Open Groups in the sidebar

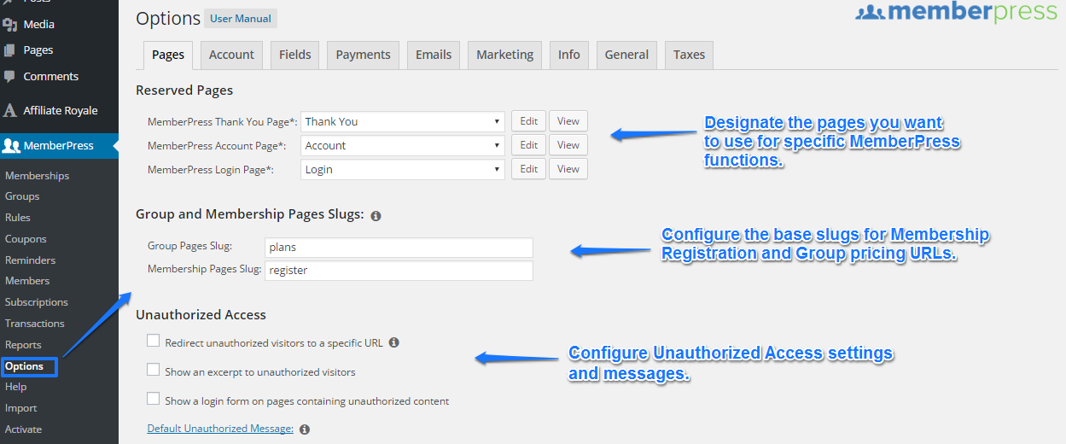point(22,196)
